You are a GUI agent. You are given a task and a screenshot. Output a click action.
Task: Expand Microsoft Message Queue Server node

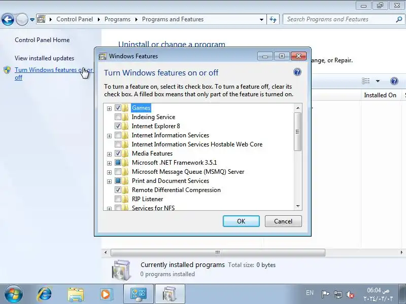(x=109, y=172)
